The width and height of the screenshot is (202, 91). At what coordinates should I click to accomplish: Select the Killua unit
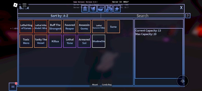[x=55, y=41]
